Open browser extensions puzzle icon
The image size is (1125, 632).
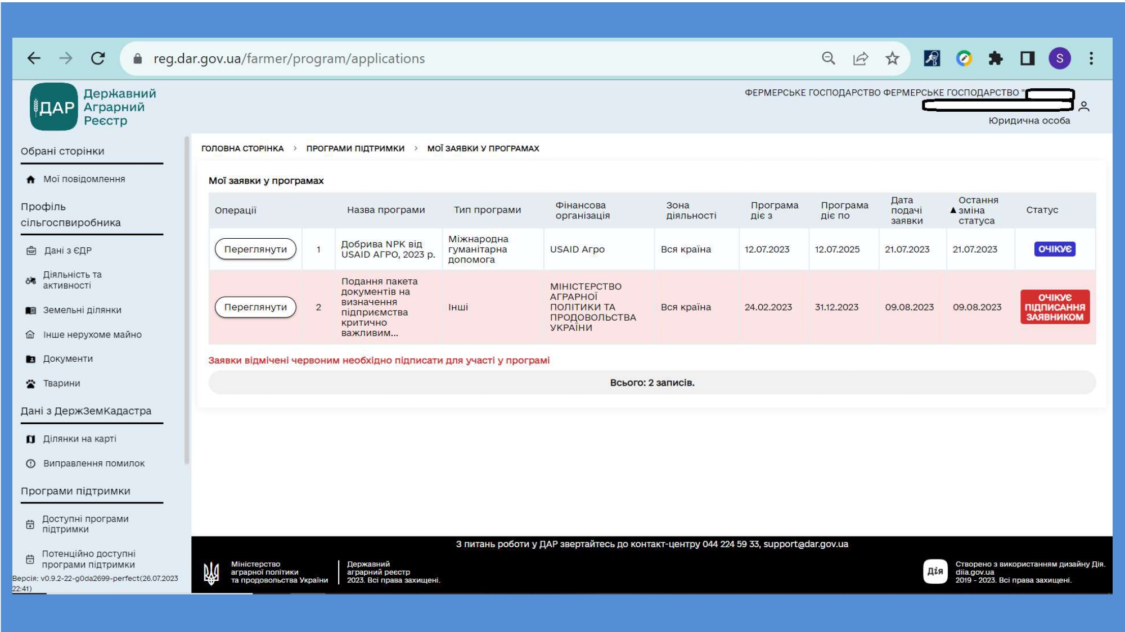[996, 58]
